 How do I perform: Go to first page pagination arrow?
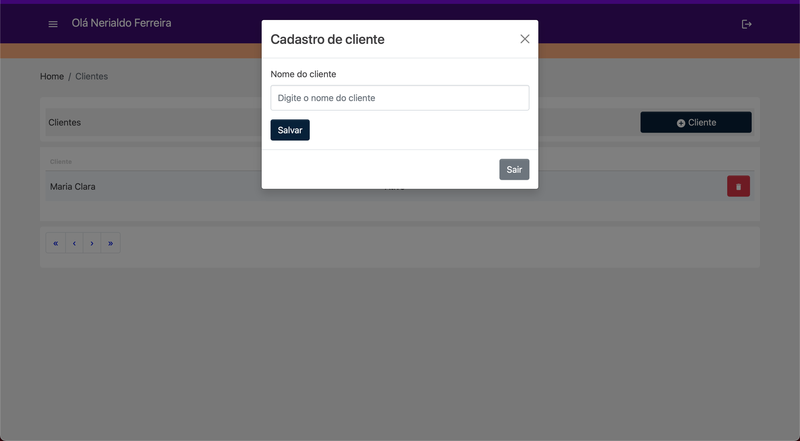(56, 243)
